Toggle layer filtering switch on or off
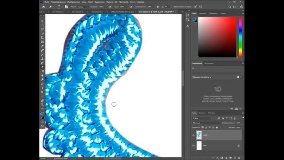The width and height of the screenshot is (284, 160). [243, 118]
